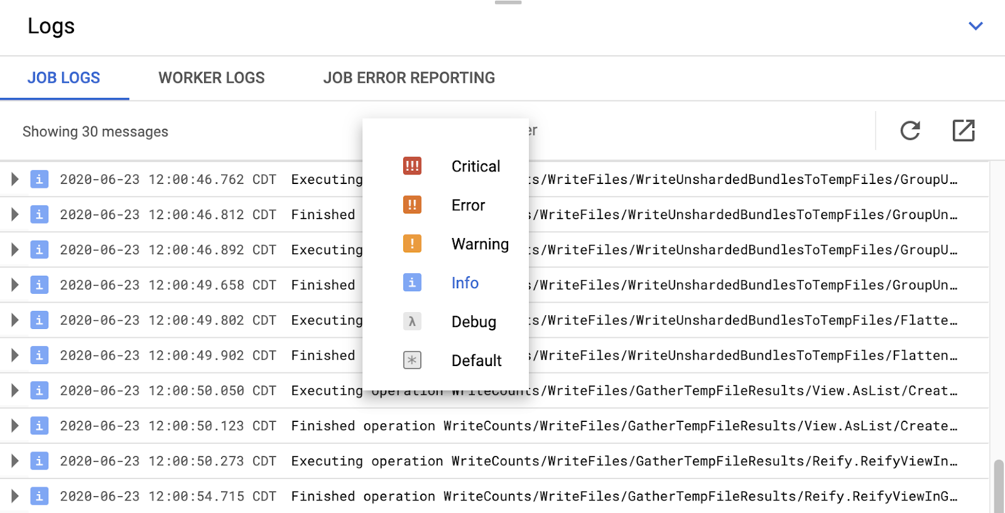Expand the 12:00:46.812 log entry

click(x=14, y=215)
